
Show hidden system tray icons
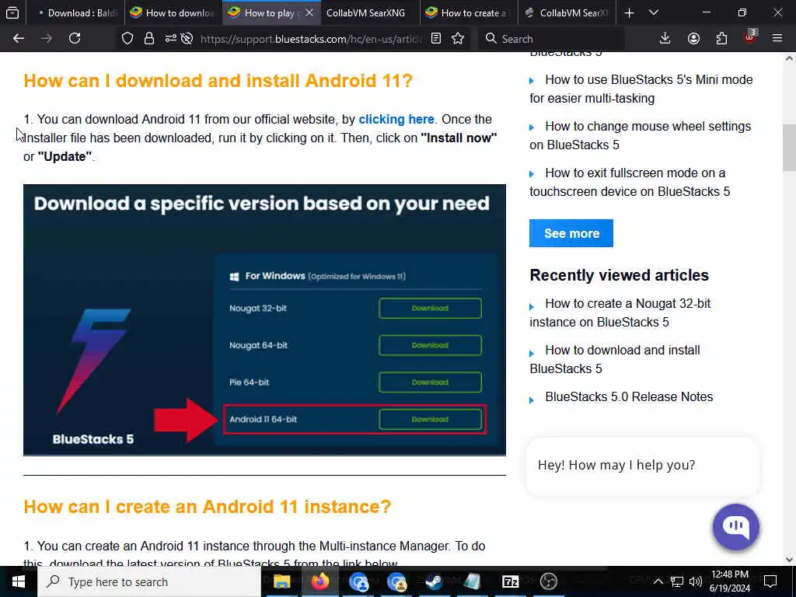(658, 581)
